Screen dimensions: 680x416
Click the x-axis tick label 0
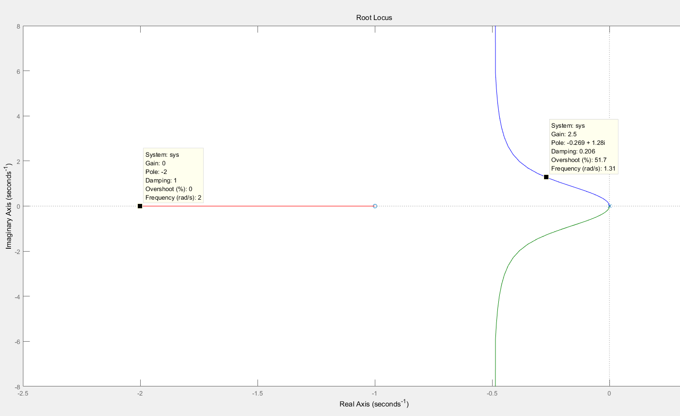click(x=609, y=394)
